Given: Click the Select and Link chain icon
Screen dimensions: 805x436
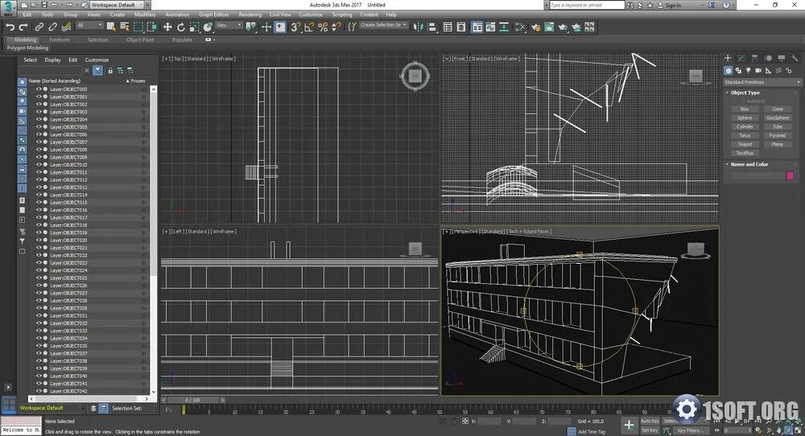Looking at the screenshot, I should pyautogui.click(x=39, y=27).
